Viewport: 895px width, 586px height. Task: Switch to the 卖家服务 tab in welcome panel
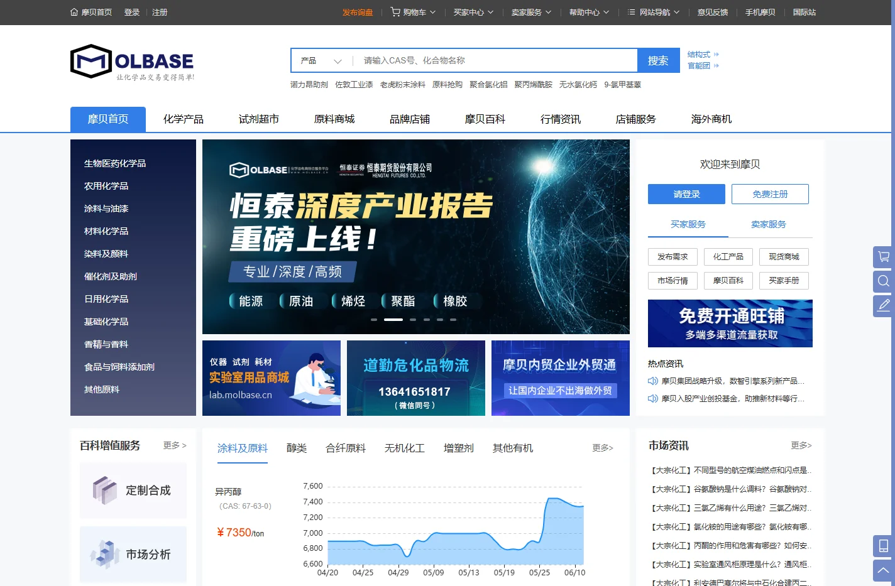point(769,224)
